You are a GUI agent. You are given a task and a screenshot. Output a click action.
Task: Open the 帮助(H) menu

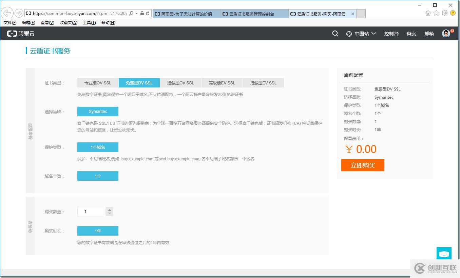[x=108, y=23]
